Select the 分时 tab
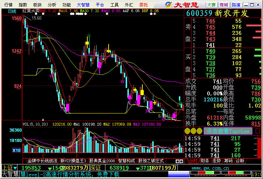This screenshot has height=179, width=263. tap(192, 161)
